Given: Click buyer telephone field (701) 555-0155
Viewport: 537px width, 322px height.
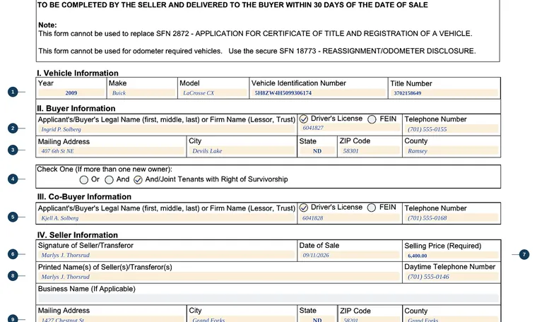Looking at the screenshot, I should [451, 129].
